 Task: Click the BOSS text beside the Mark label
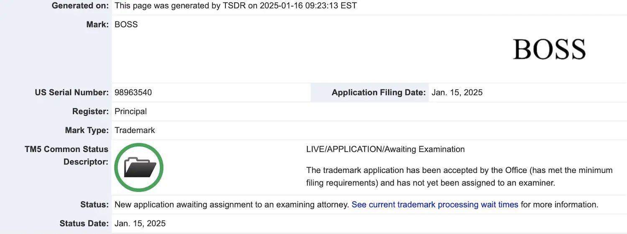126,24
